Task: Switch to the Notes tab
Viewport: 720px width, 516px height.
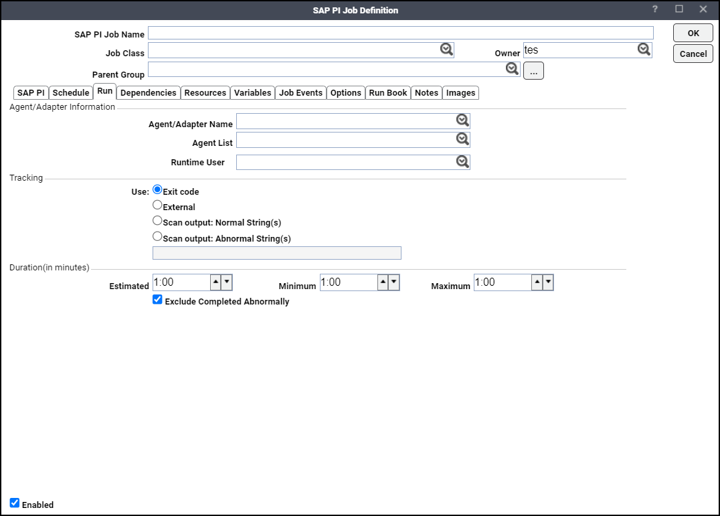Action: 427,93
